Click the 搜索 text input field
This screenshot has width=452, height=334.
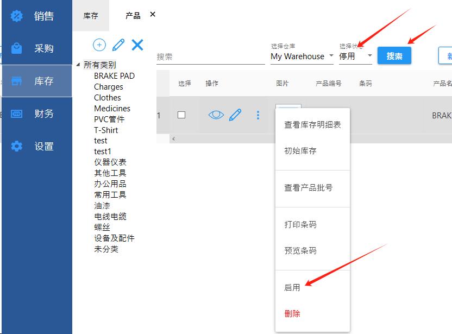210,57
